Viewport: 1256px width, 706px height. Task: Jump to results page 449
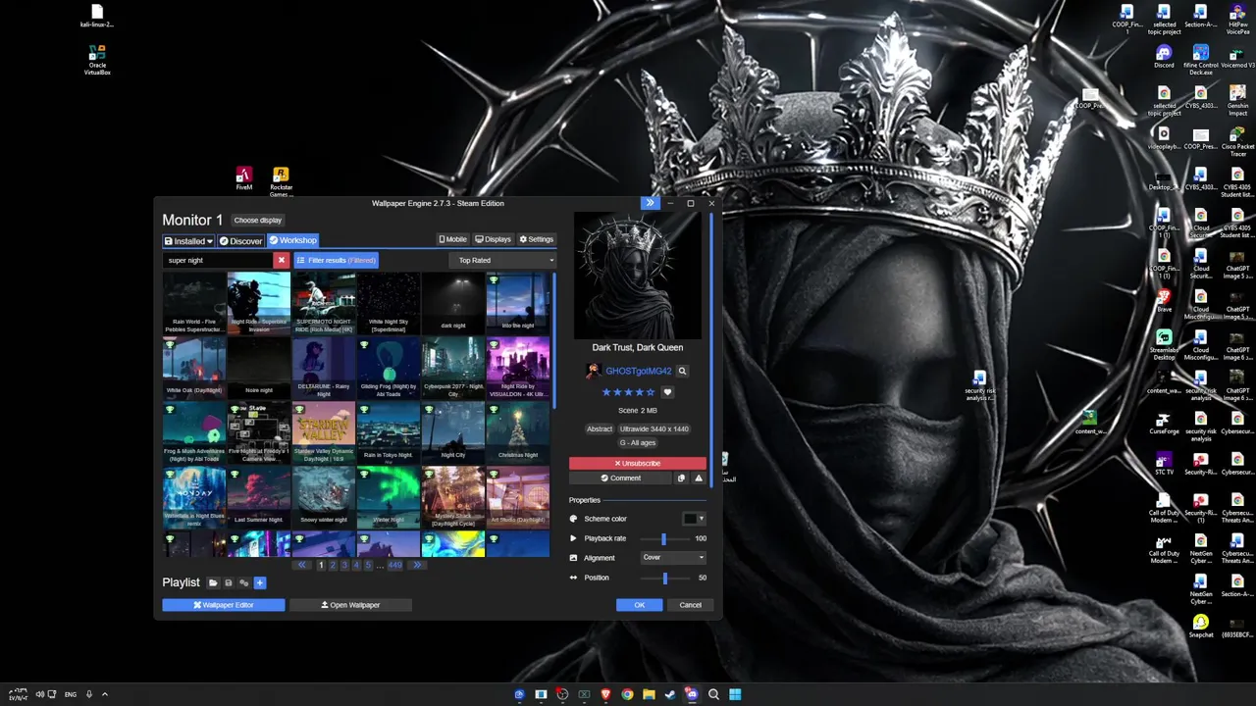tap(395, 565)
